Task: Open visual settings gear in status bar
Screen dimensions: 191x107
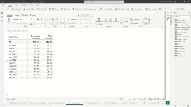Action: coord(121,99)
